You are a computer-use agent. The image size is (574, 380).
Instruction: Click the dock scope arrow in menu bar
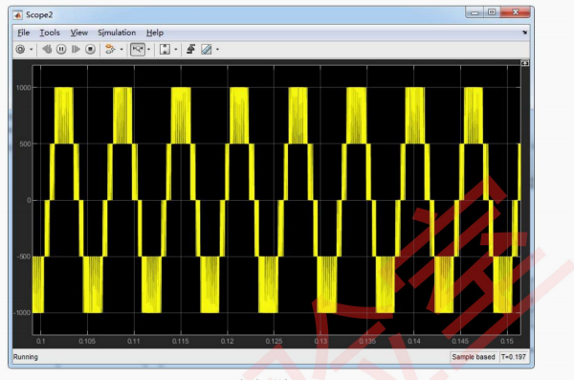pos(524,33)
